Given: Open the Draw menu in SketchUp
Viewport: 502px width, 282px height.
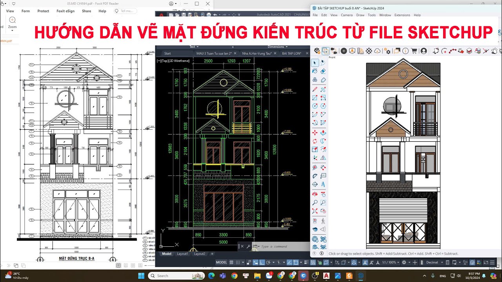Looking at the screenshot, I should (360, 15).
